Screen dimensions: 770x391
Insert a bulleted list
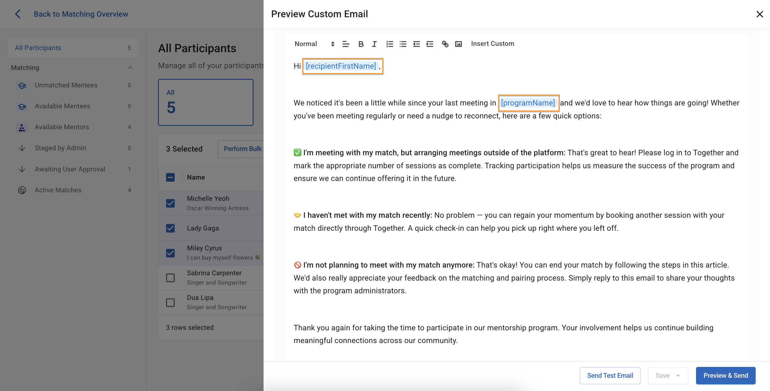pyautogui.click(x=403, y=44)
